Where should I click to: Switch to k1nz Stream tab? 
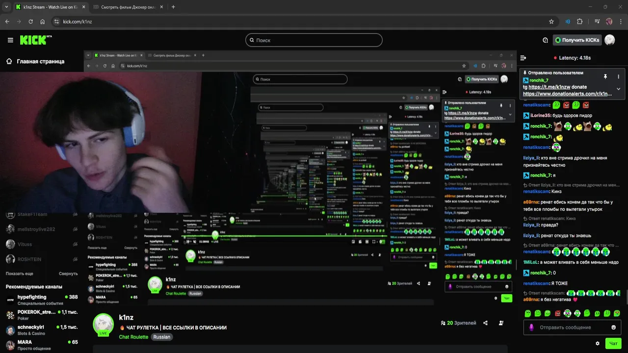click(x=50, y=7)
